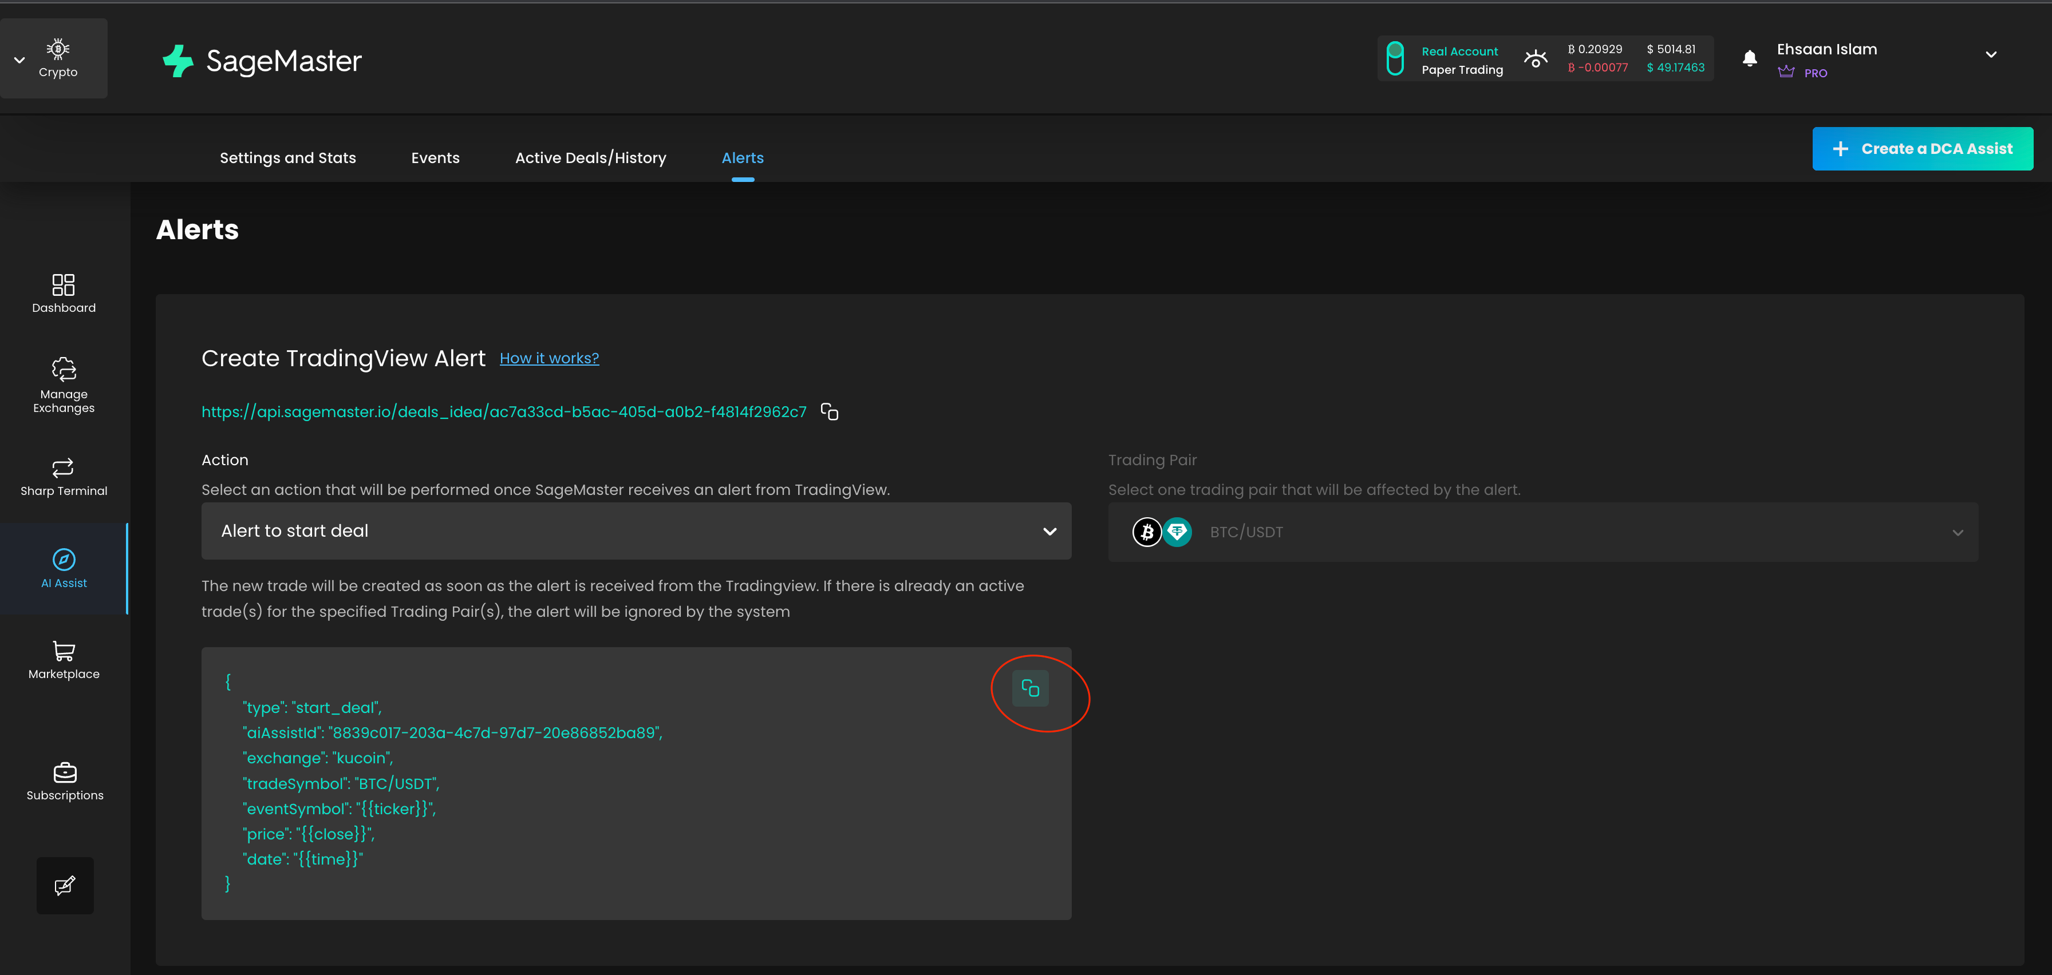Click the Alerts page heading

[198, 229]
